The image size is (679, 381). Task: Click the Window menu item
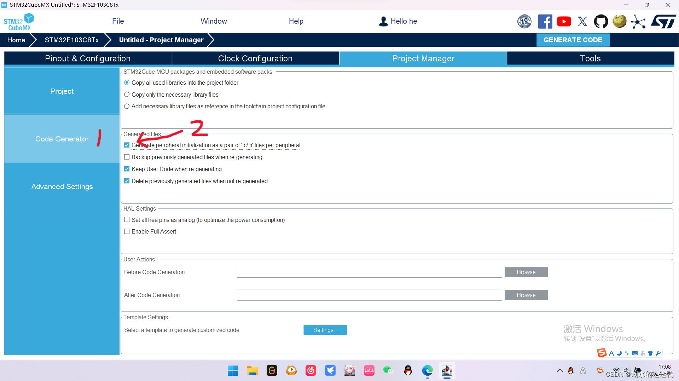(x=213, y=21)
